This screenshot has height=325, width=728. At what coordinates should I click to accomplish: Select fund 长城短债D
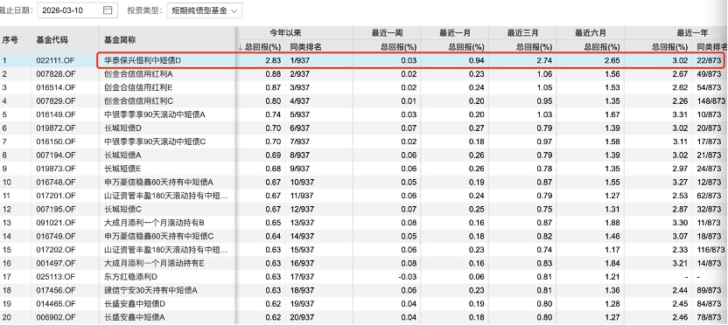pos(122,128)
